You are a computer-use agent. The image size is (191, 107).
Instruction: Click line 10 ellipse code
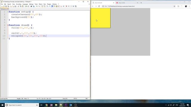click(29, 36)
